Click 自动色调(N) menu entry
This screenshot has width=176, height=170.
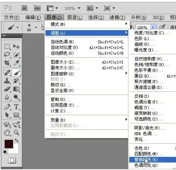[87, 42]
